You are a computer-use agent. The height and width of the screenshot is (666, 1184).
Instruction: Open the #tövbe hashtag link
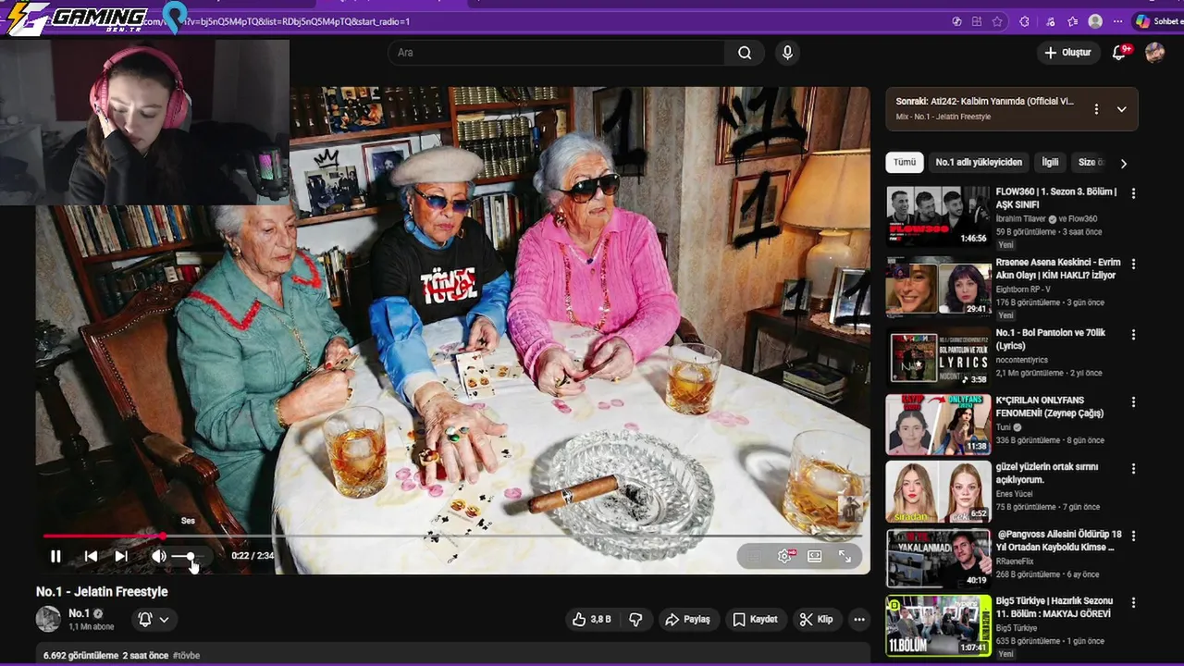tap(186, 656)
